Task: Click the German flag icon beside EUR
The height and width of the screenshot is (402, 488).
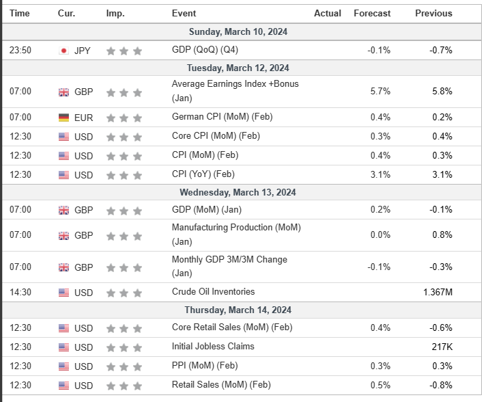Action: (63, 118)
